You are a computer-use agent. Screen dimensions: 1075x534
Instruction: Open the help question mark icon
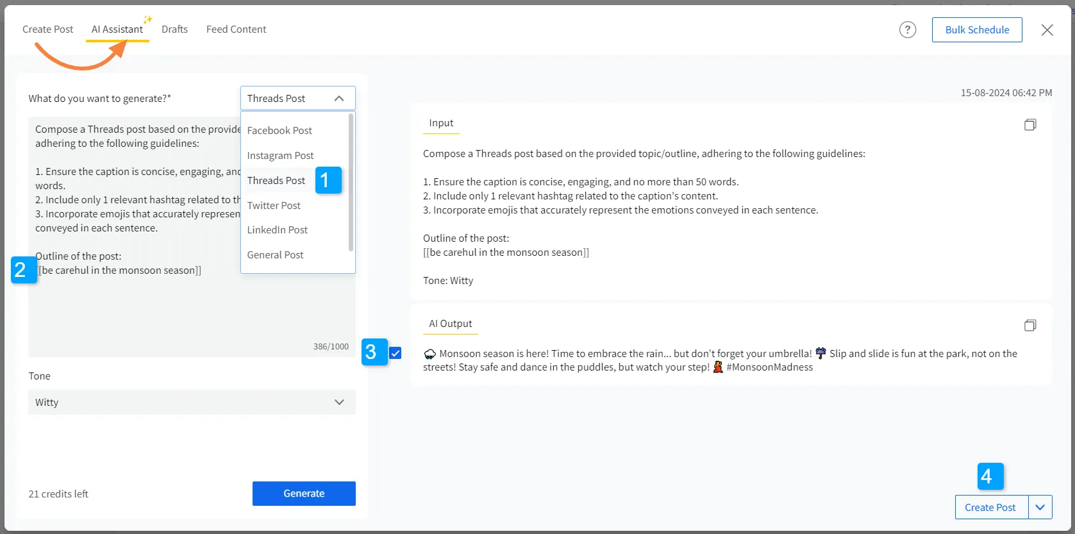pos(908,29)
